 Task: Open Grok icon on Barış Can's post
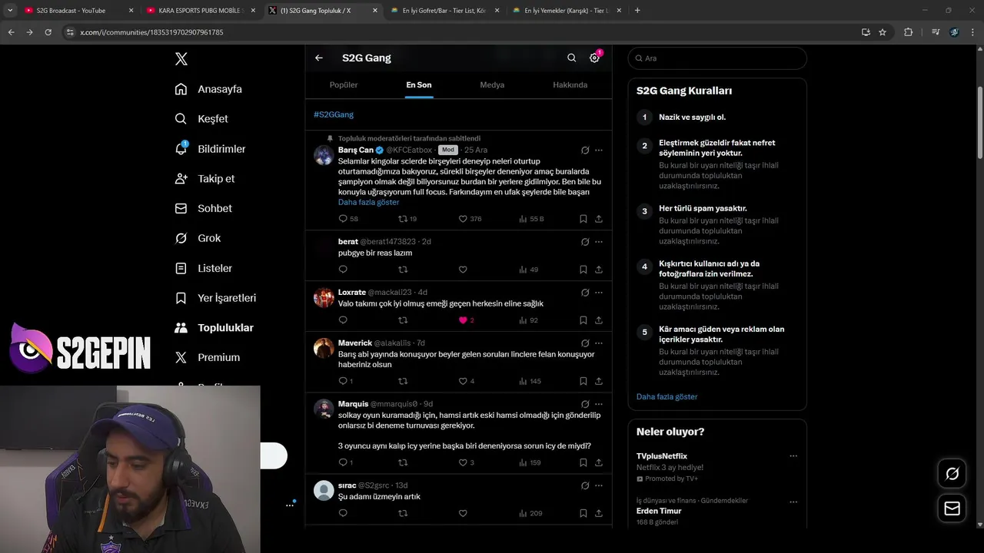585,151
